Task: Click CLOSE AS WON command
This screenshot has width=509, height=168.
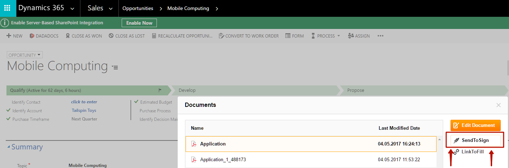Action: (x=84, y=36)
